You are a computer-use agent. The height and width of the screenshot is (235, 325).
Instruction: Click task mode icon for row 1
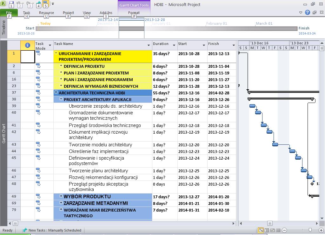[38, 54]
